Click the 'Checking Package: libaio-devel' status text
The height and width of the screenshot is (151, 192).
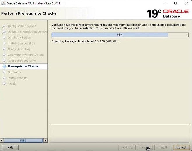[x=86, y=41]
